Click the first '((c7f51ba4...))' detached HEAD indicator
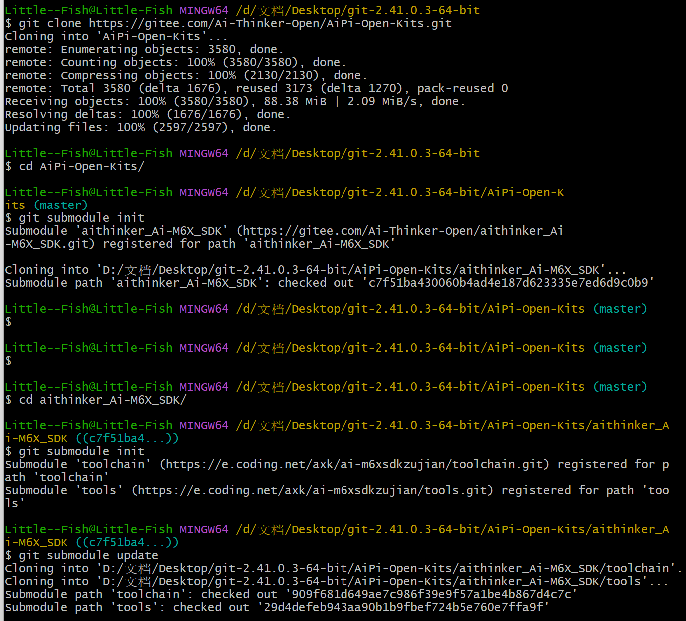Viewport: 686px width, 621px height. pos(127,438)
